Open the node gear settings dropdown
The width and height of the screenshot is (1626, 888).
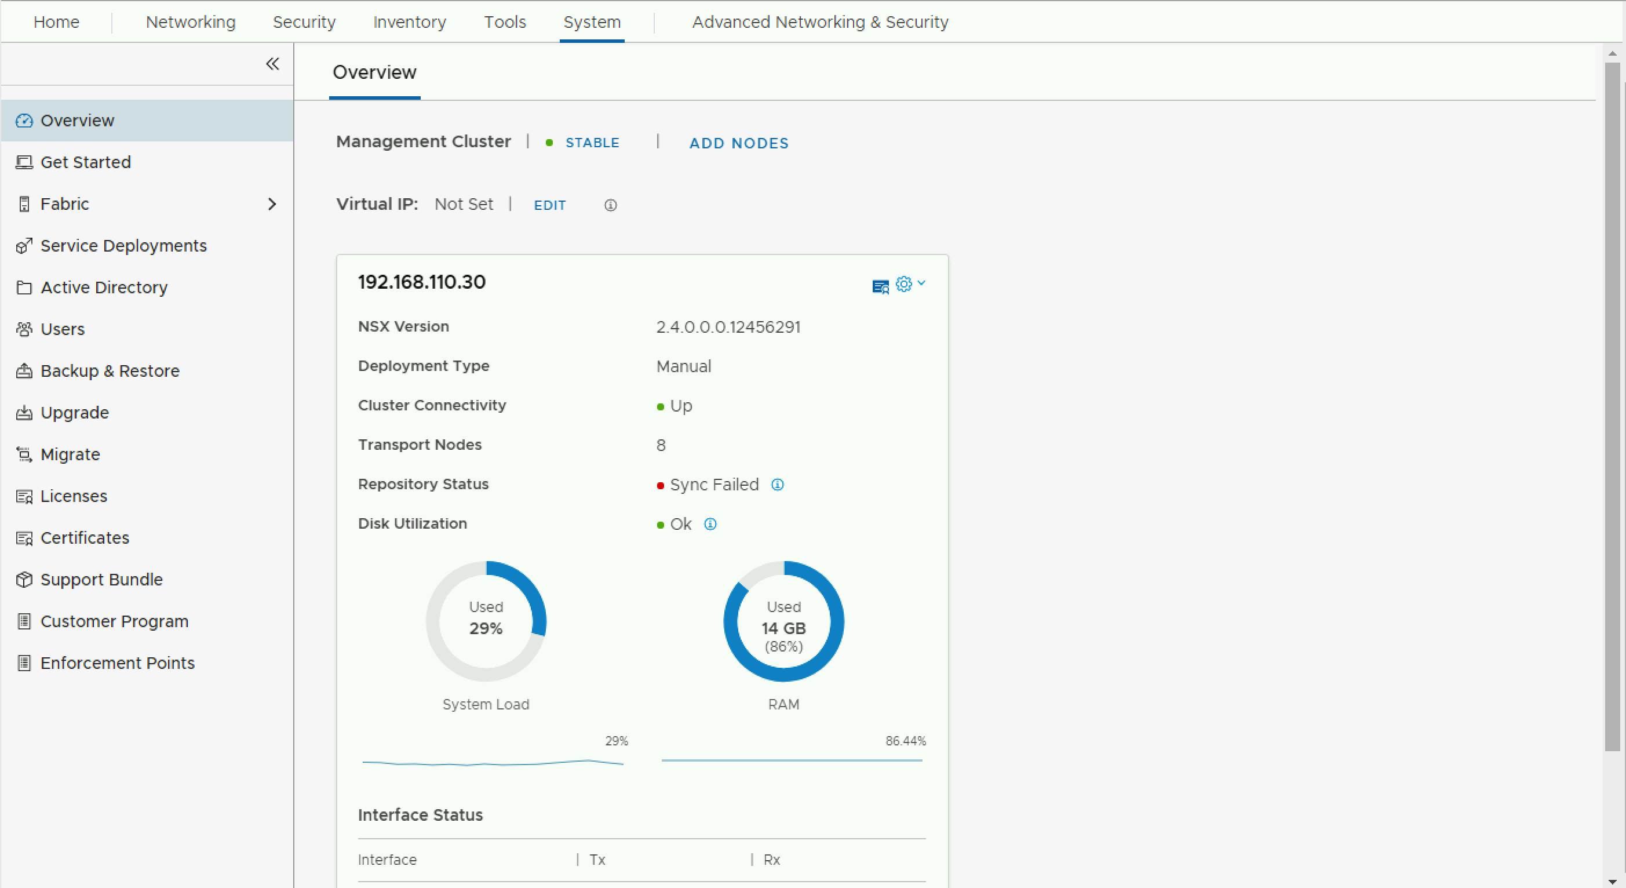pyautogui.click(x=910, y=284)
